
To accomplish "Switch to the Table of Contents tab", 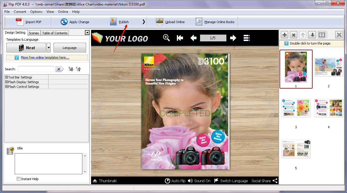I will click(55, 33).
